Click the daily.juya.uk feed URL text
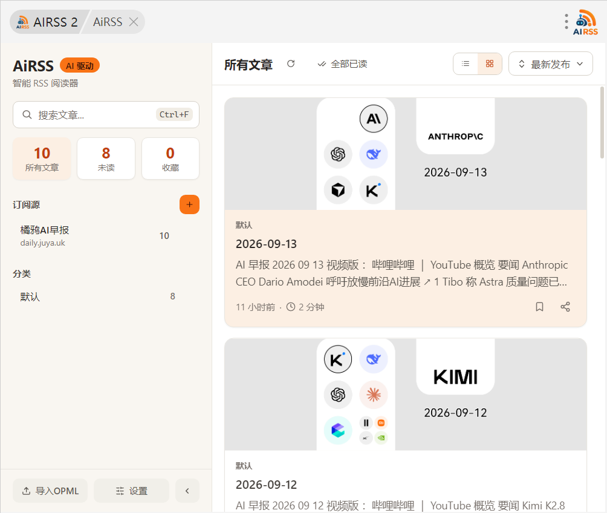Viewport: 607px width, 513px height. [x=42, y=243]
